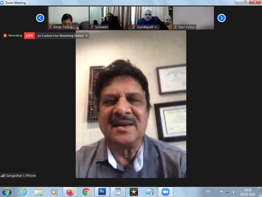
Task: Click the red LIVE badge
Action: click(x=29, y=36)
